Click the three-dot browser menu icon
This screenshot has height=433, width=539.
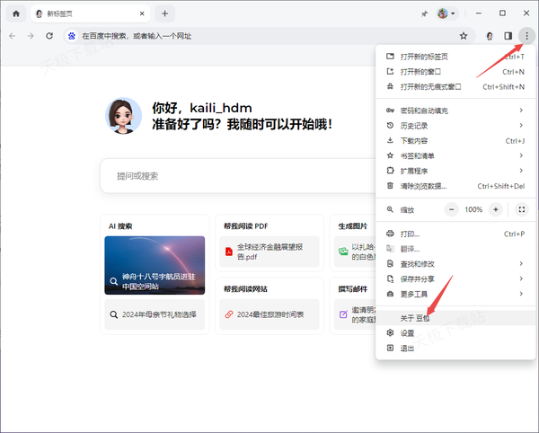pyautogui.click(x=526, y=36)
